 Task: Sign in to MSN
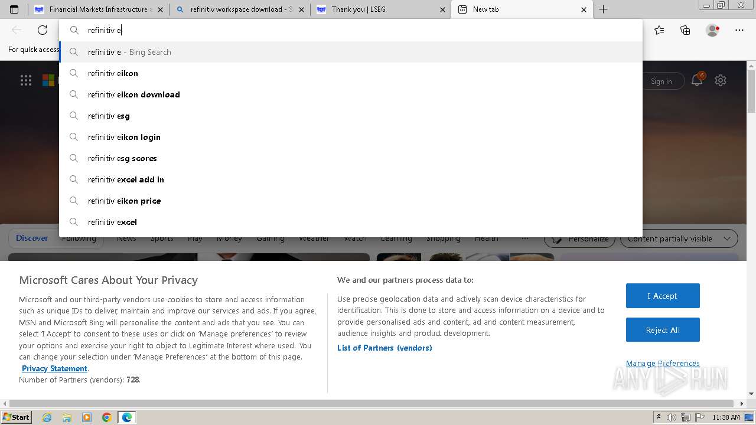(661, 81)
